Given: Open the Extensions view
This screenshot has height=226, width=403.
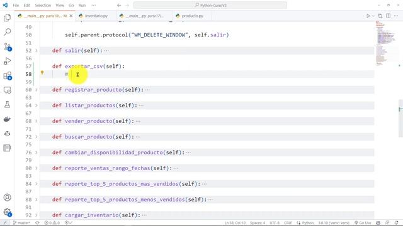Looking at the screenshot, I should click(x=7, y=76).
